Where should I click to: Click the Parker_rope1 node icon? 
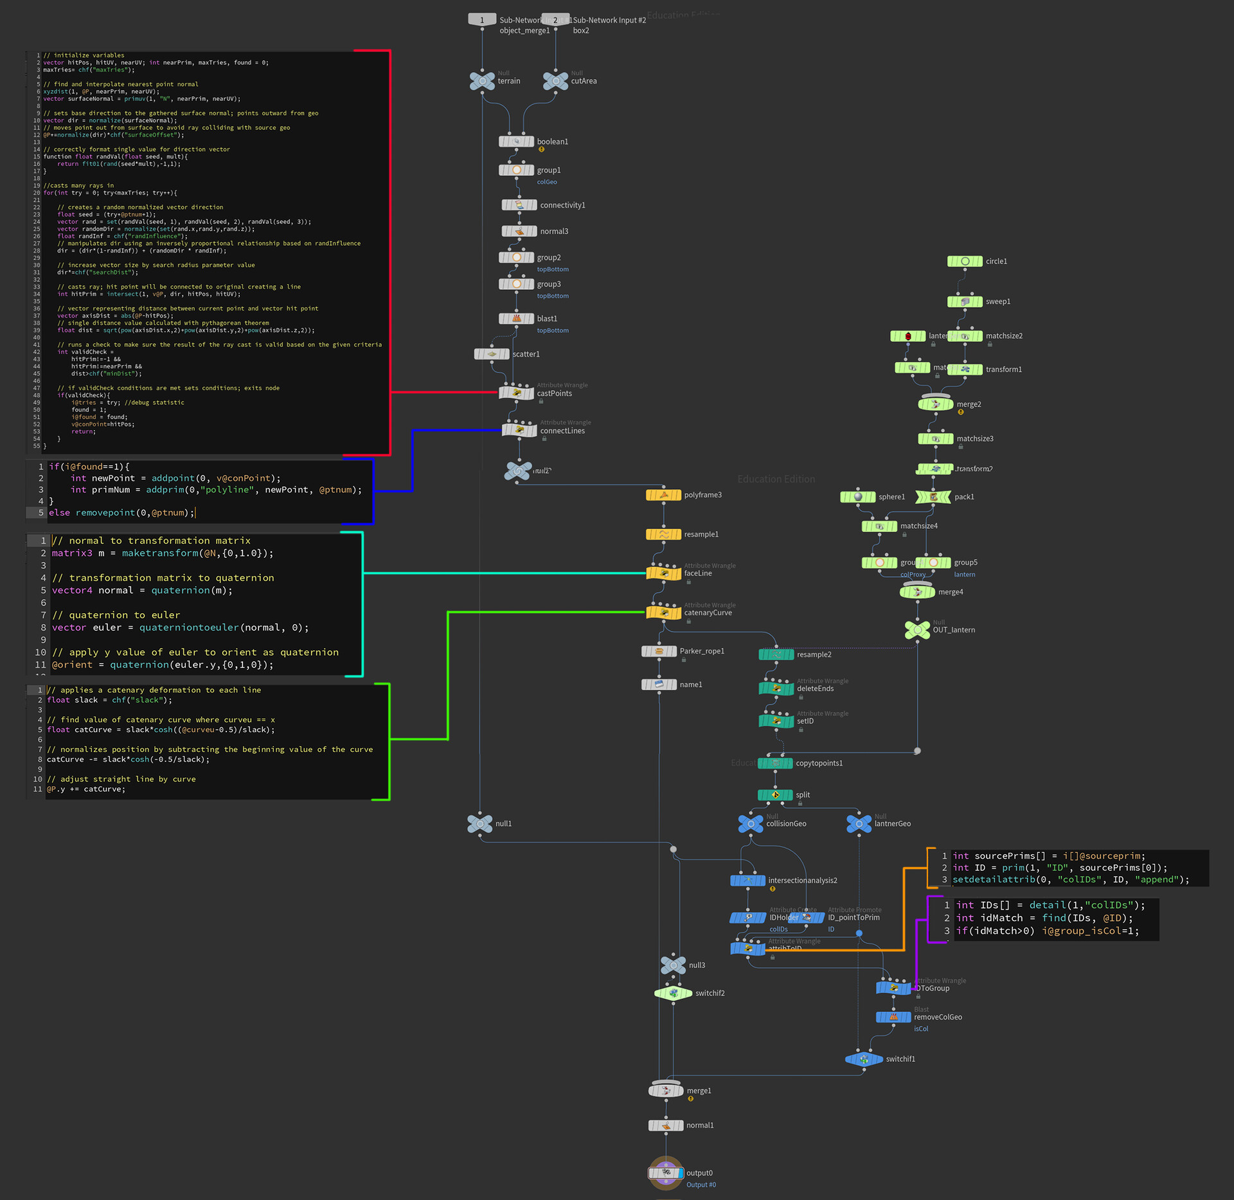tap(659, 651)
